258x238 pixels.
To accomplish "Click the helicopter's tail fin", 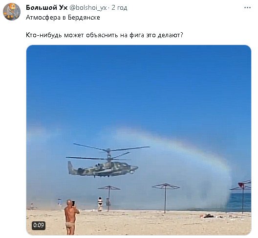I will pos(70,167).
